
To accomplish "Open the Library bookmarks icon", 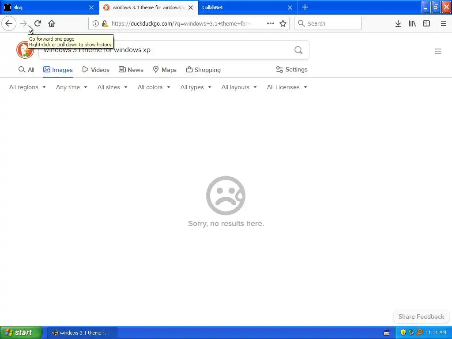I will pyautogui.click(x=412, y=24).
